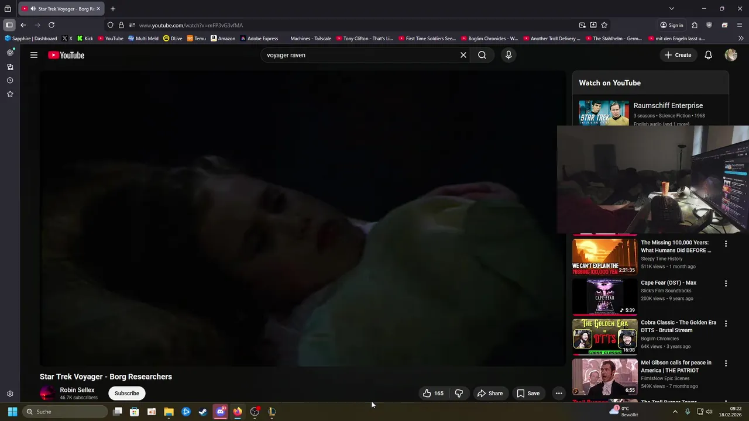This screenshot has width=749, height=421.
Task: Go to the YouTube home logo
Action: click(66, 55)
